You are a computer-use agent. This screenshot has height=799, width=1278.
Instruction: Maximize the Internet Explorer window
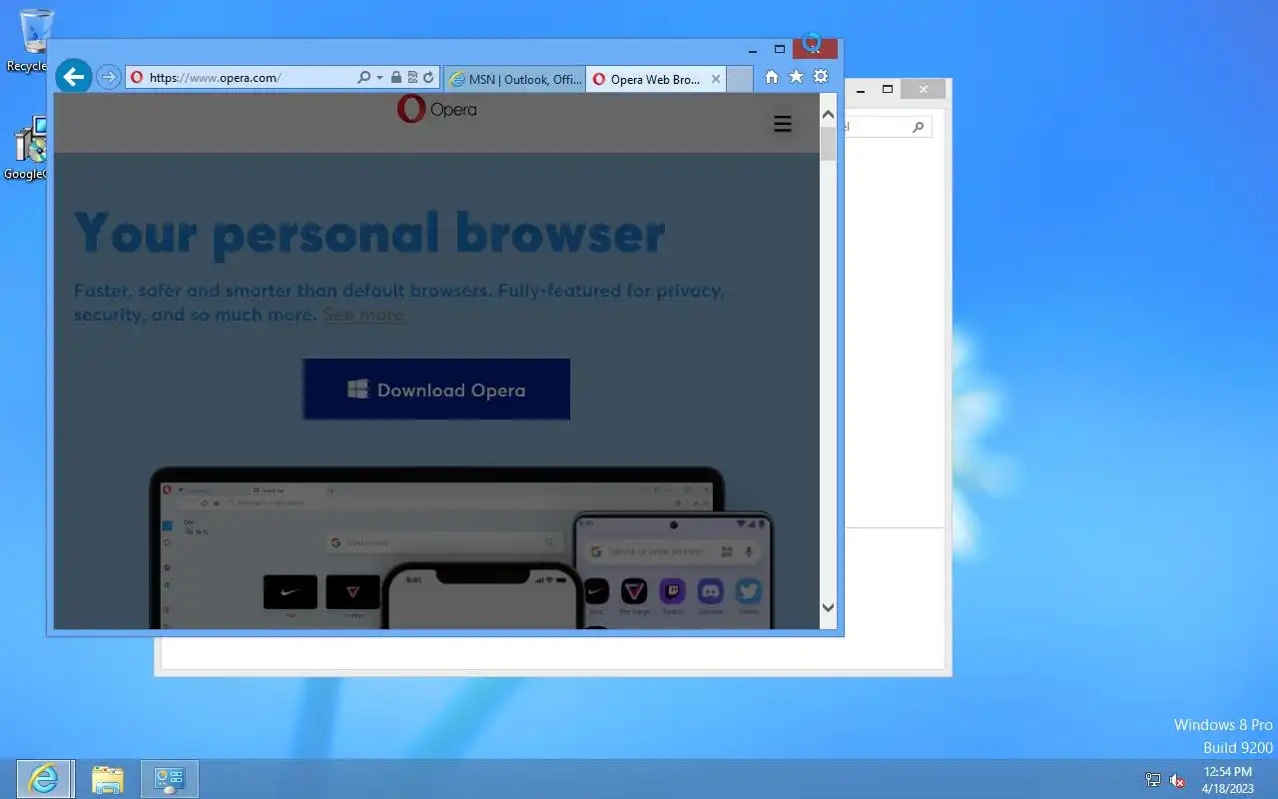(780, 49)
